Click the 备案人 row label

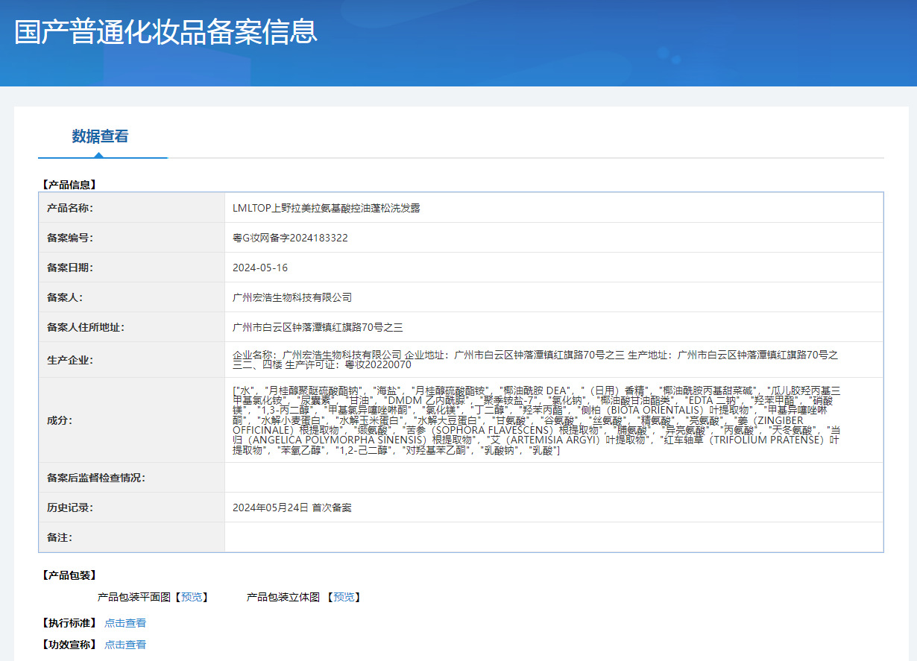[65, 297]
